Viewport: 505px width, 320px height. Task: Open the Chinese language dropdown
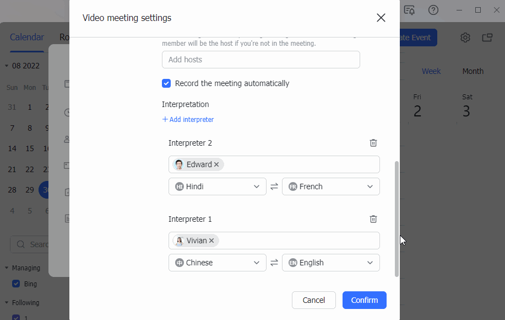[x=218, y=263]
